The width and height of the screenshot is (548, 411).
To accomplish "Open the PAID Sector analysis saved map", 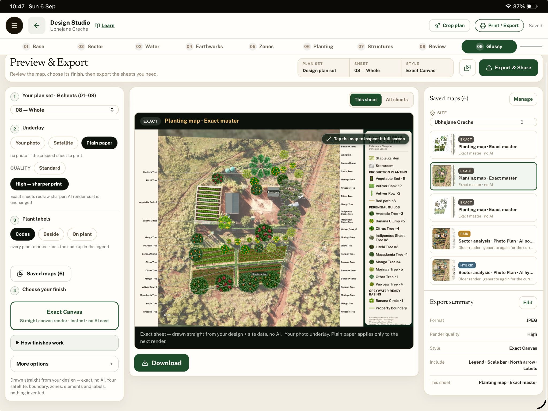I will coord(483,239).
